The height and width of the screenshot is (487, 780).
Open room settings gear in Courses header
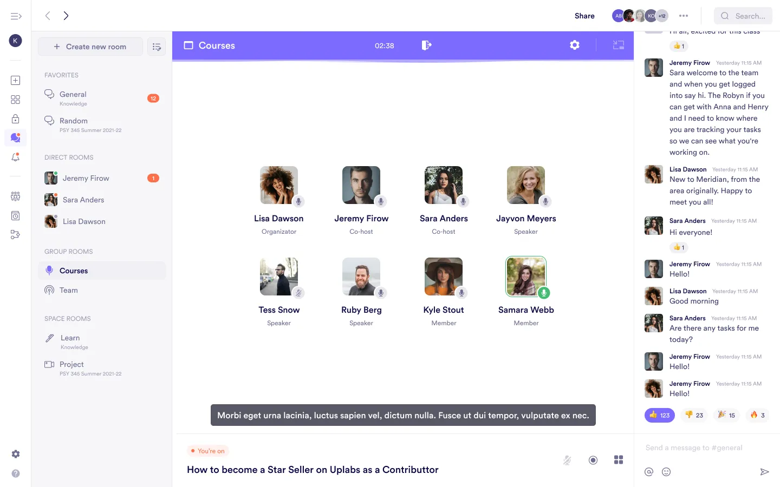tap(575, 45)
